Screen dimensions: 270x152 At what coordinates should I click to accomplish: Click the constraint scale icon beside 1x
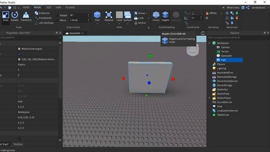coord(186,18)
